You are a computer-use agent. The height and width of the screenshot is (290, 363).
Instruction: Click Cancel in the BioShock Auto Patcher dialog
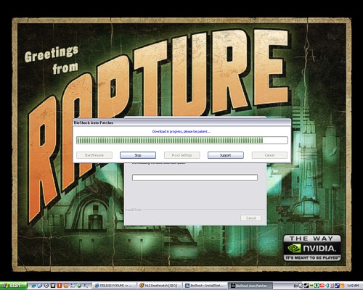[269, 155]
